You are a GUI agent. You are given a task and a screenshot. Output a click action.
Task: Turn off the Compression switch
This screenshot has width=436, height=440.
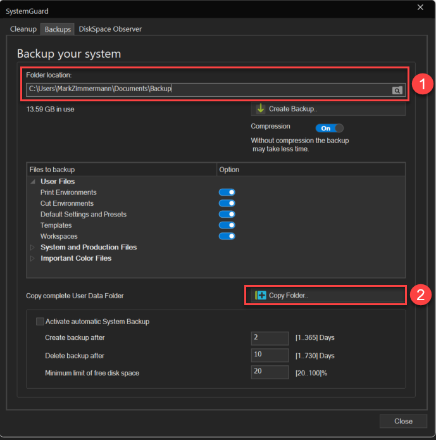point(330,129)
